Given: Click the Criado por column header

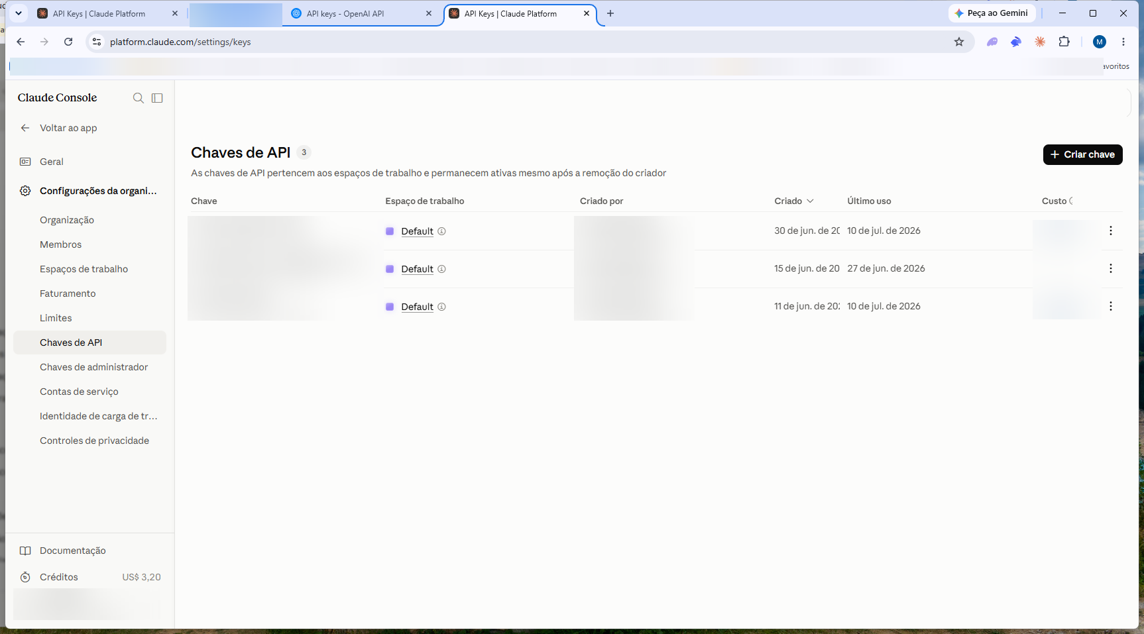Looking at the screenshot, I should [x=601, y=201].
